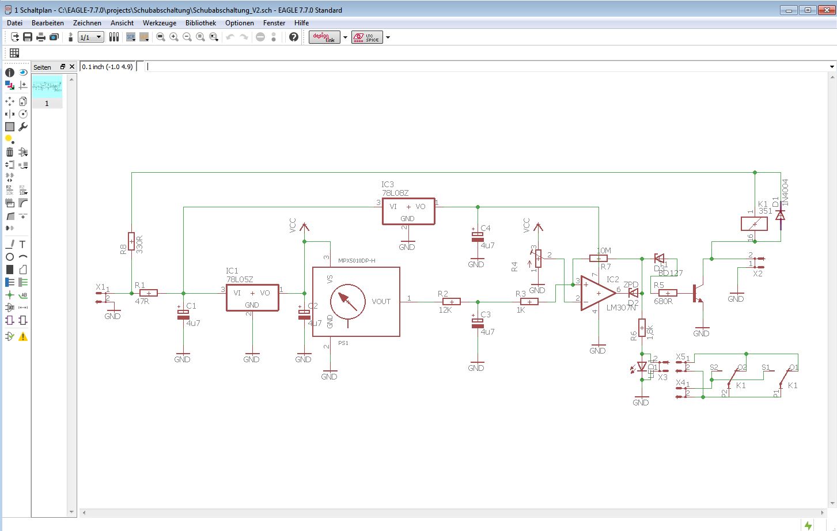Expand the arrow next to LTC Spice
This screenshot has height=531, width=837.
[x=388, y=37]
